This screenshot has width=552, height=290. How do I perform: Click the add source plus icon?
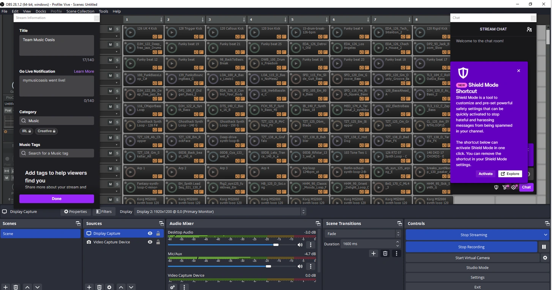tap(89, 287)
